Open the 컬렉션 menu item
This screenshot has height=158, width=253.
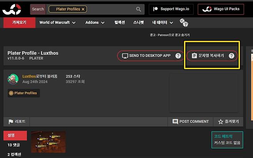[120, 23]
